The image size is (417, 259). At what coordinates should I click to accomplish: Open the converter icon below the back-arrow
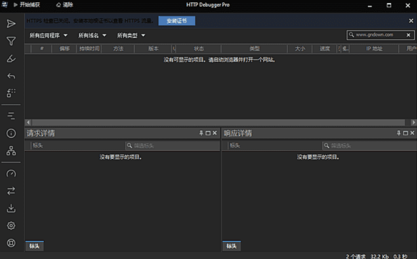11,93
